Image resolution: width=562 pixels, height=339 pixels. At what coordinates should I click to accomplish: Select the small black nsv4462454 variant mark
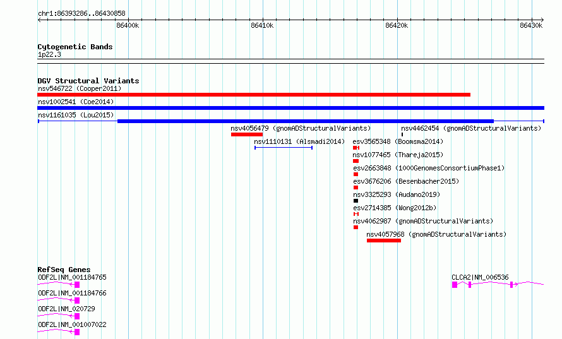point(402,134)
